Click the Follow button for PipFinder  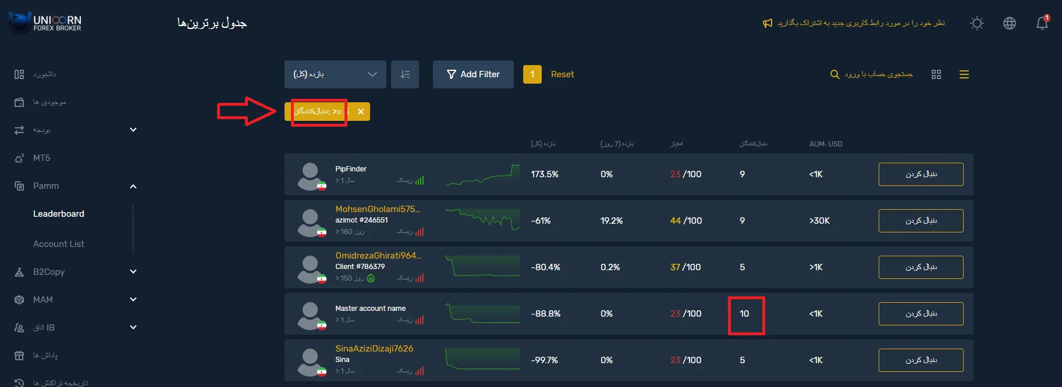[x=921, y=174]
